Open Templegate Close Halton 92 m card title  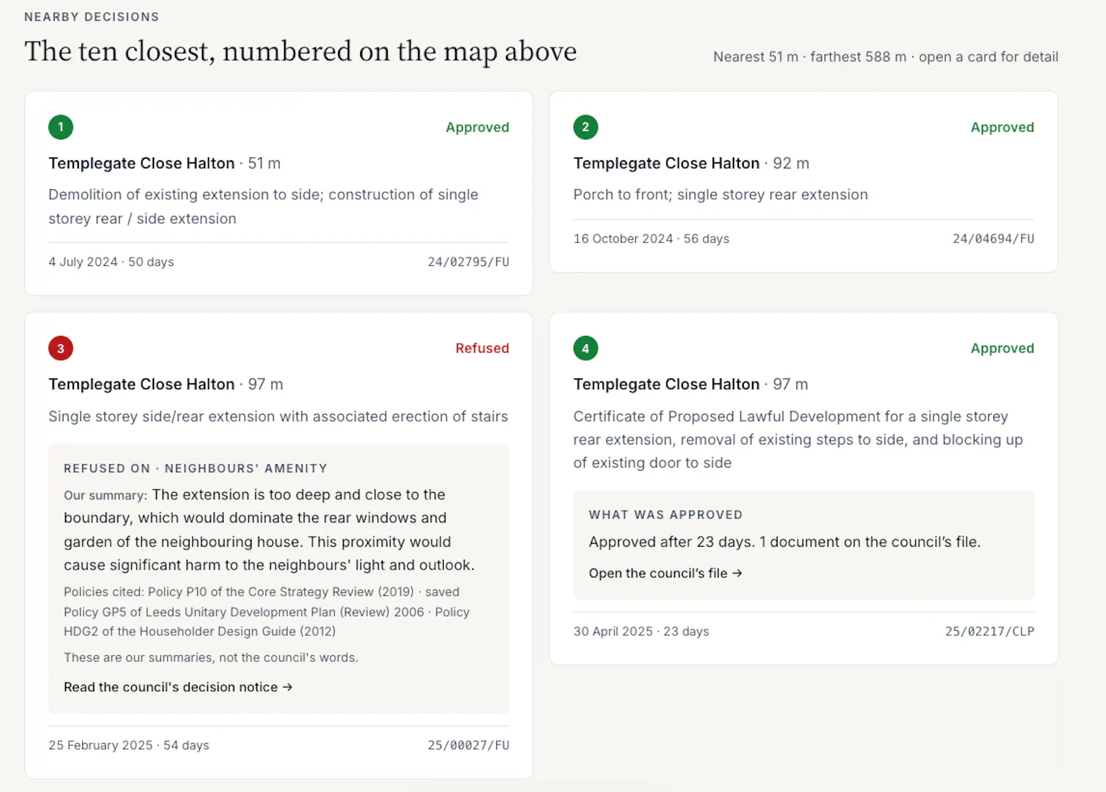pos(691,163)
